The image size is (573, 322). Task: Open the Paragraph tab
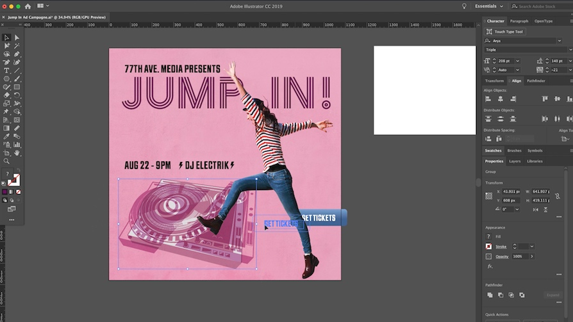pyautogui.click(x=519, y=21)
